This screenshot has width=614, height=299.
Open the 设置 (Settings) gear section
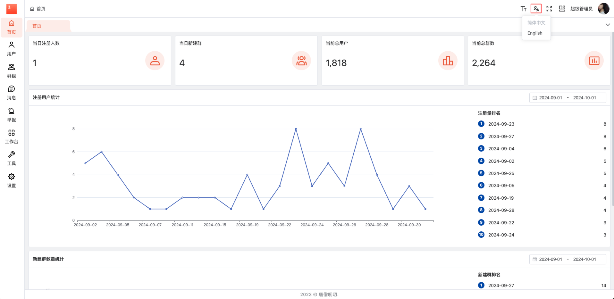[12, 180]
